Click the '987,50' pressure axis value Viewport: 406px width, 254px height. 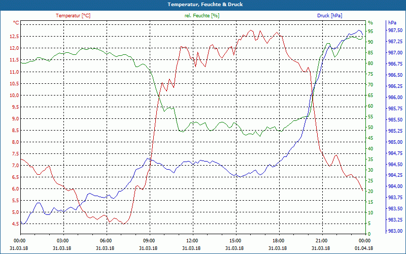coord(395,30)
